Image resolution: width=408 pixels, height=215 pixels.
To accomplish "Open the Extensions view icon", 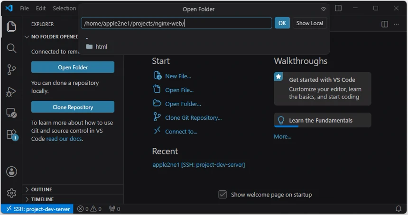I will coord(12,135).
